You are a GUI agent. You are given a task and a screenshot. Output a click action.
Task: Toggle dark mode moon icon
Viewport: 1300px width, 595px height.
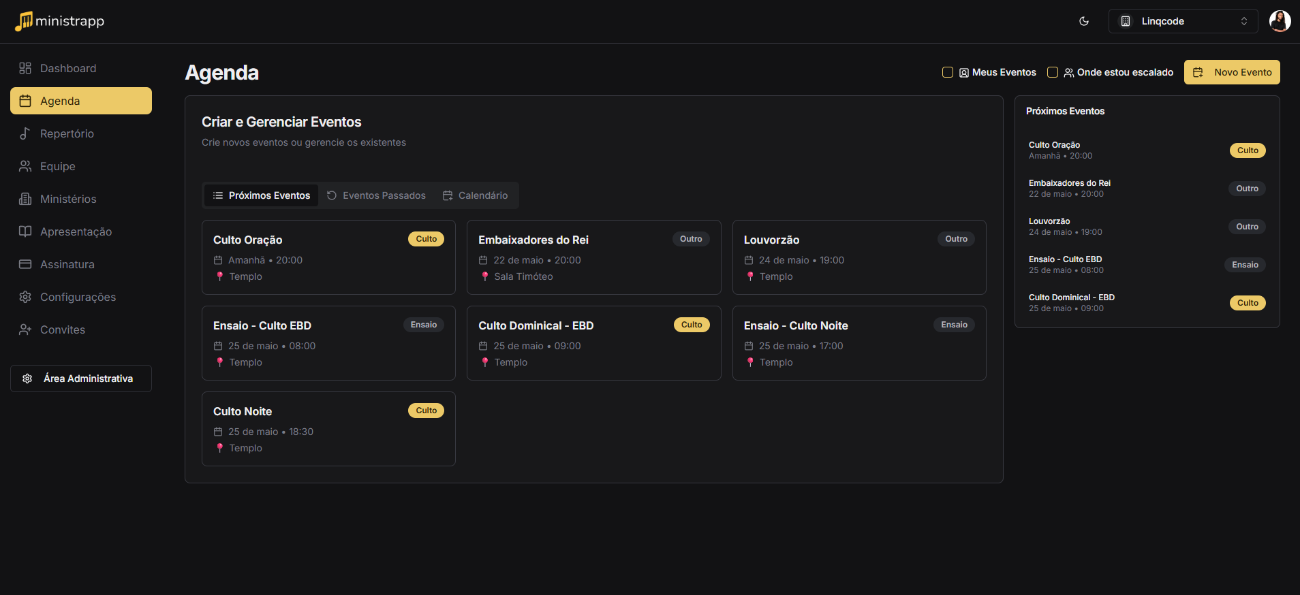pos(1084,21)
